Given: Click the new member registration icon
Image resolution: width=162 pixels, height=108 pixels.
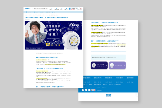Looking at the screenshot, I should pyautogui.click(x=57, y=9).
